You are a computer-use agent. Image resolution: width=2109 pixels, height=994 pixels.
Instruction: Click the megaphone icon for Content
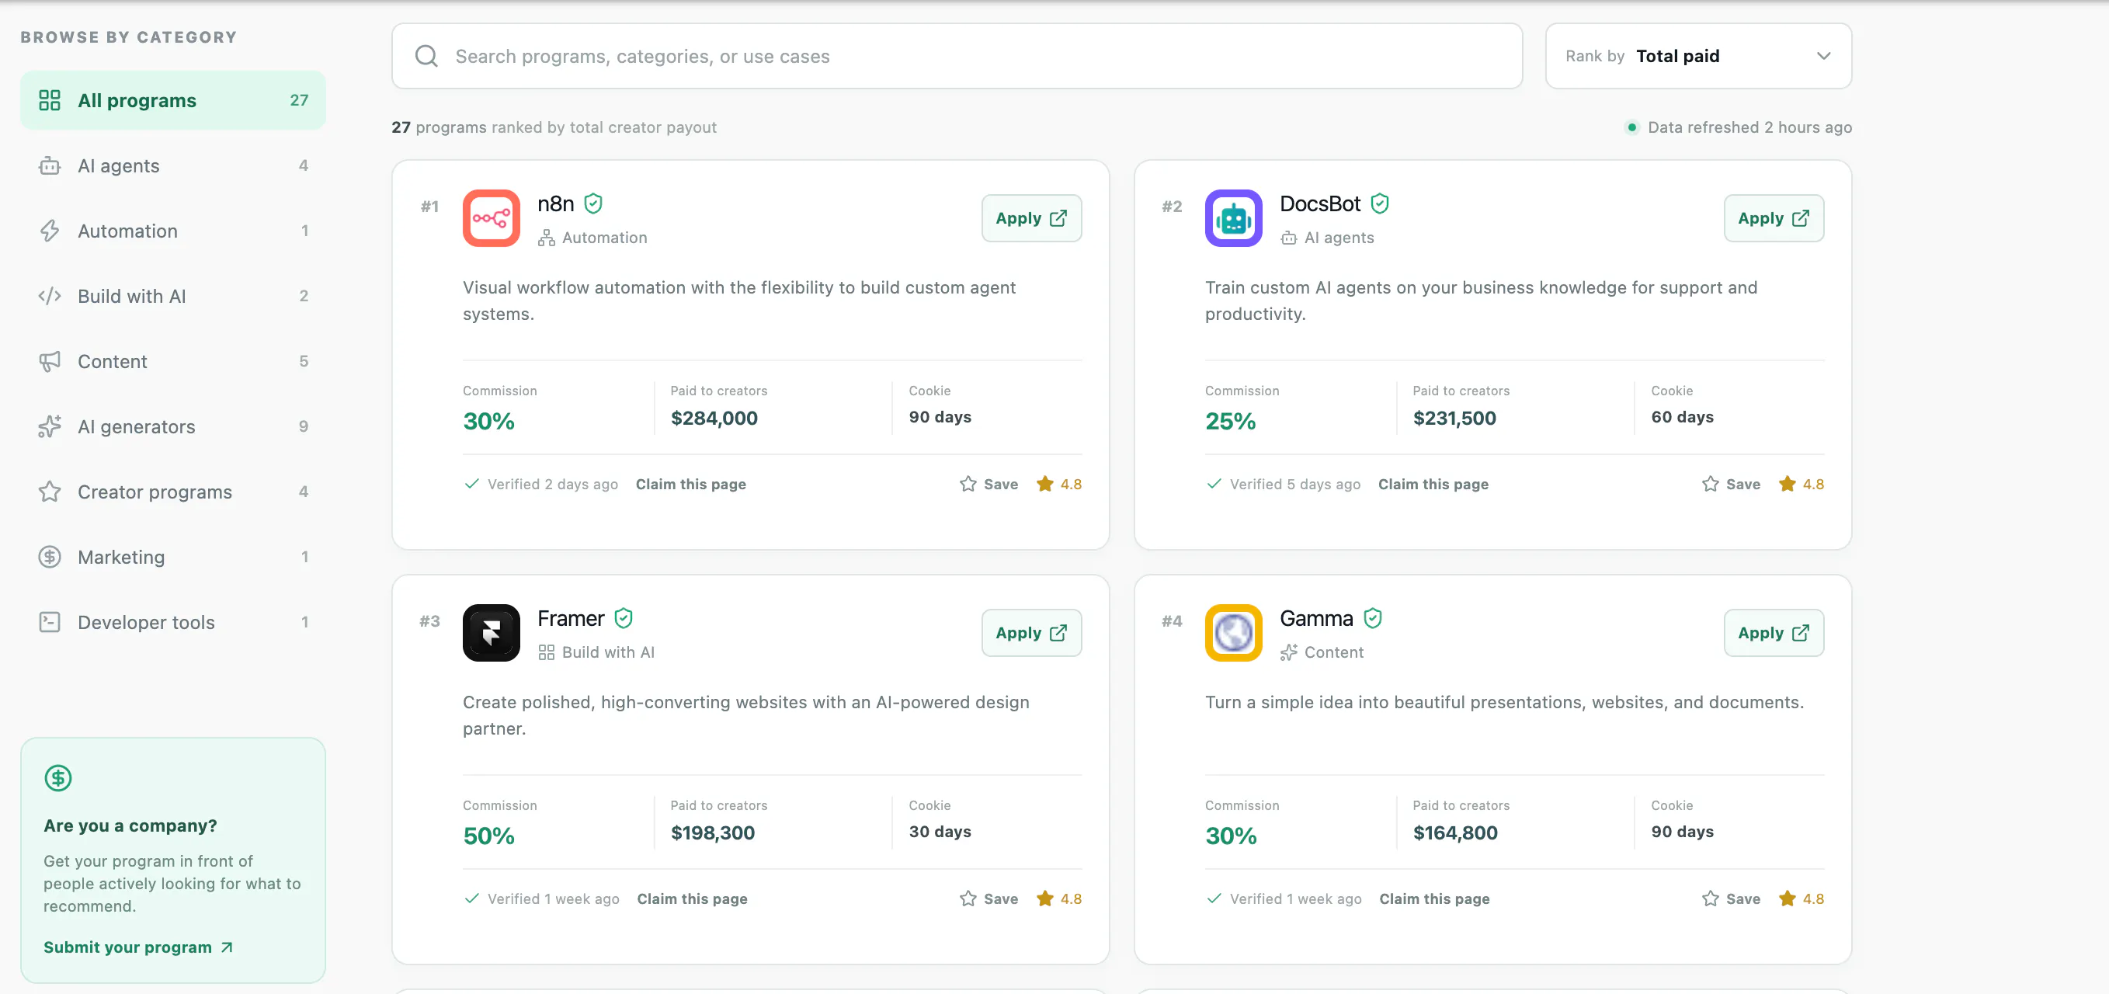point(50,361)
